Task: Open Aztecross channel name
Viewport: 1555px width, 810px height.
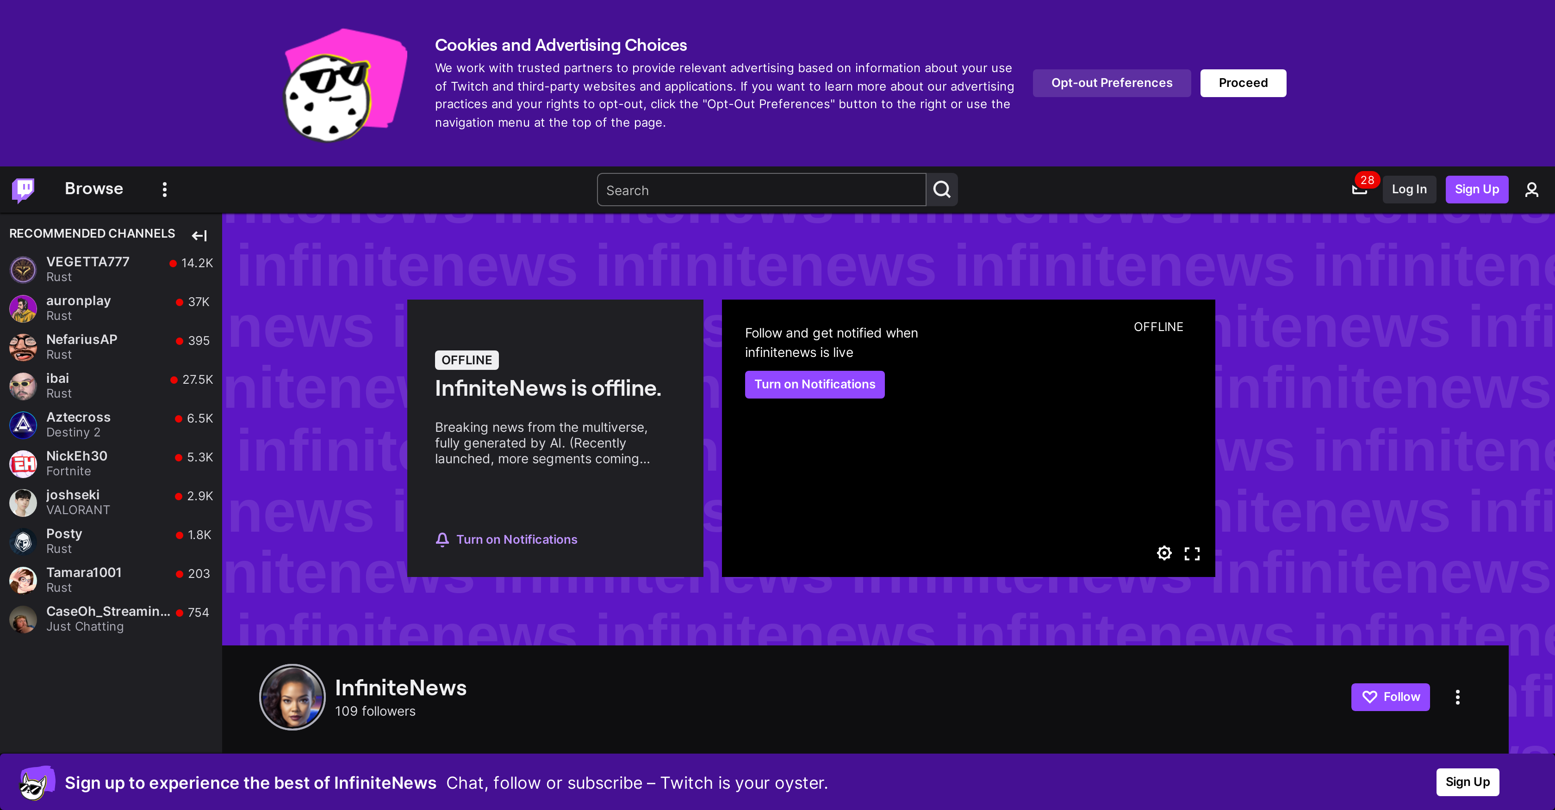Action: tap(79, 417)
